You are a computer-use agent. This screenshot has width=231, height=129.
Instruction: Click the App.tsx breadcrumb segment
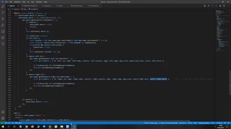pos(16,9)
